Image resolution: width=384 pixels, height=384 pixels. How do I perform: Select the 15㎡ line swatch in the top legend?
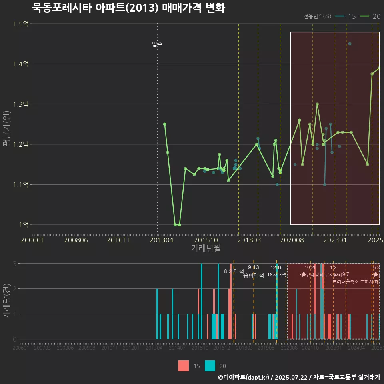(340, 16)
